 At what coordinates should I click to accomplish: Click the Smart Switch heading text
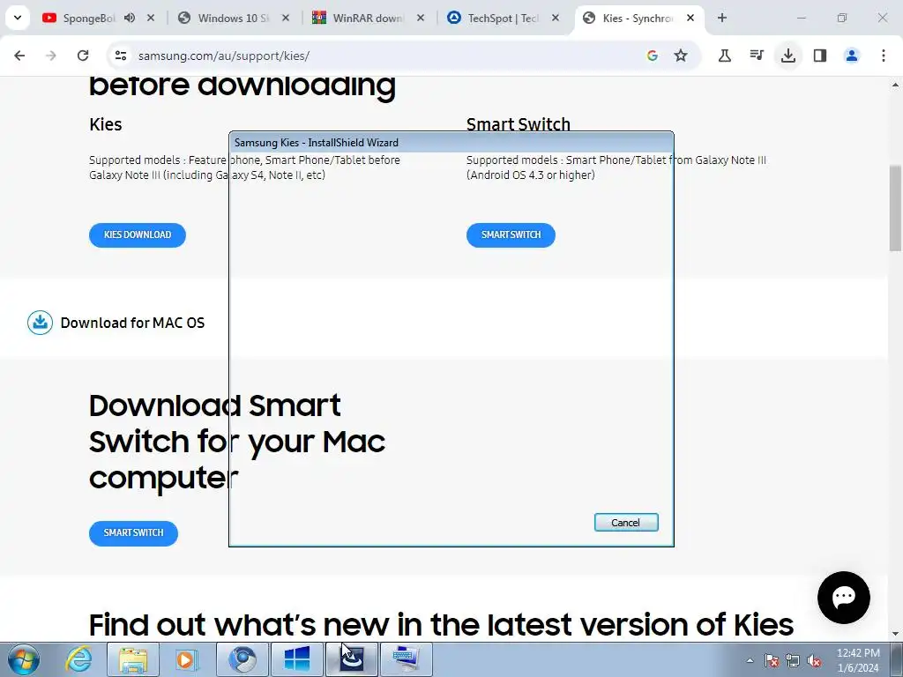519,124
